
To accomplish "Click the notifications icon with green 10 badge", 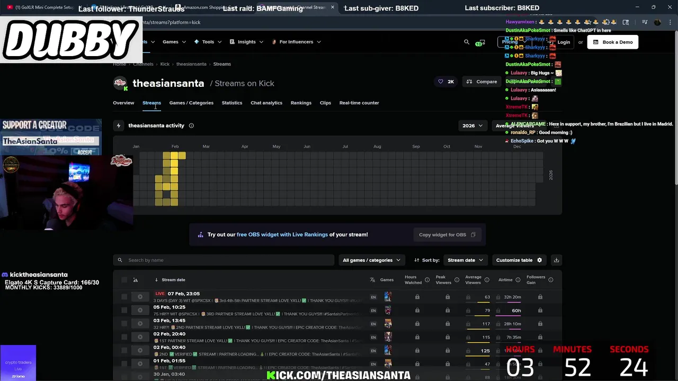I will tap(480, 42).
